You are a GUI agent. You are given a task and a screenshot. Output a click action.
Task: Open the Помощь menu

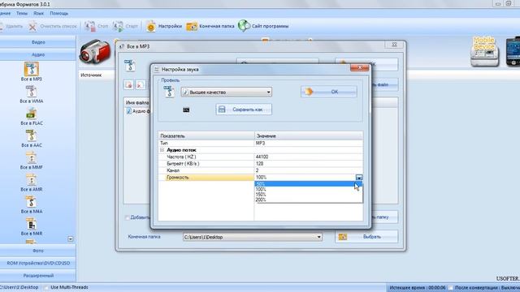[x=59, y=13]
